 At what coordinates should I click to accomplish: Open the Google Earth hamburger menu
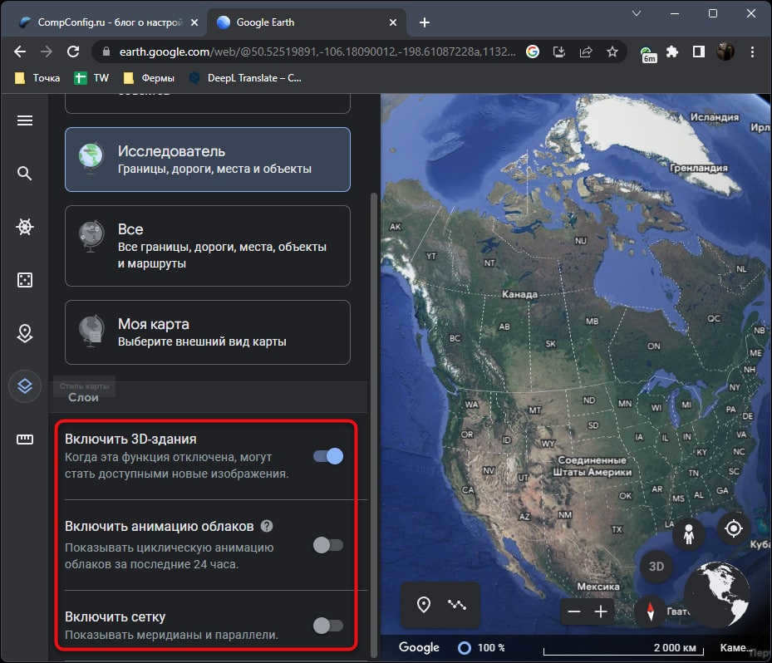25,120
